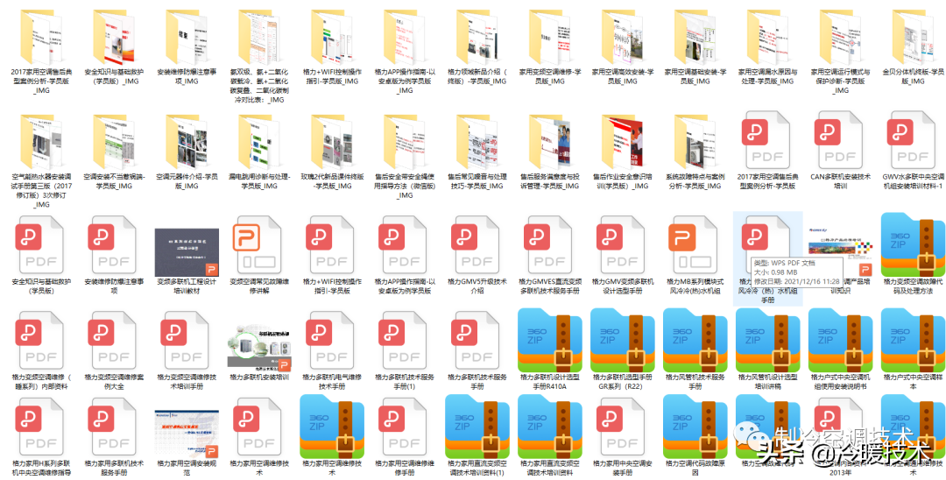This screenshot has width=946, height=480.
Task: Open the 格力家用多联机技术服务手册 PDF
Action: (114, 427)
